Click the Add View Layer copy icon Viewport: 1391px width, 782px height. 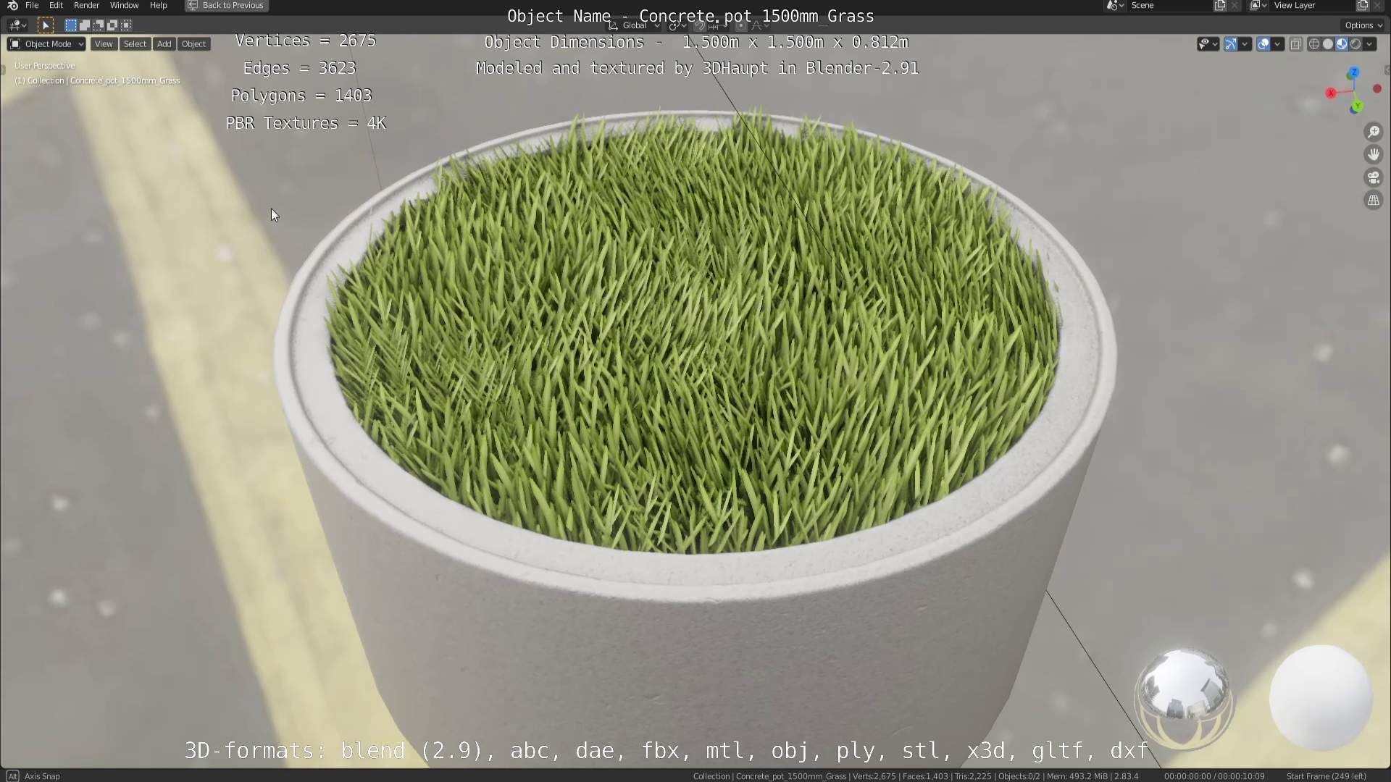[1363, 5]
